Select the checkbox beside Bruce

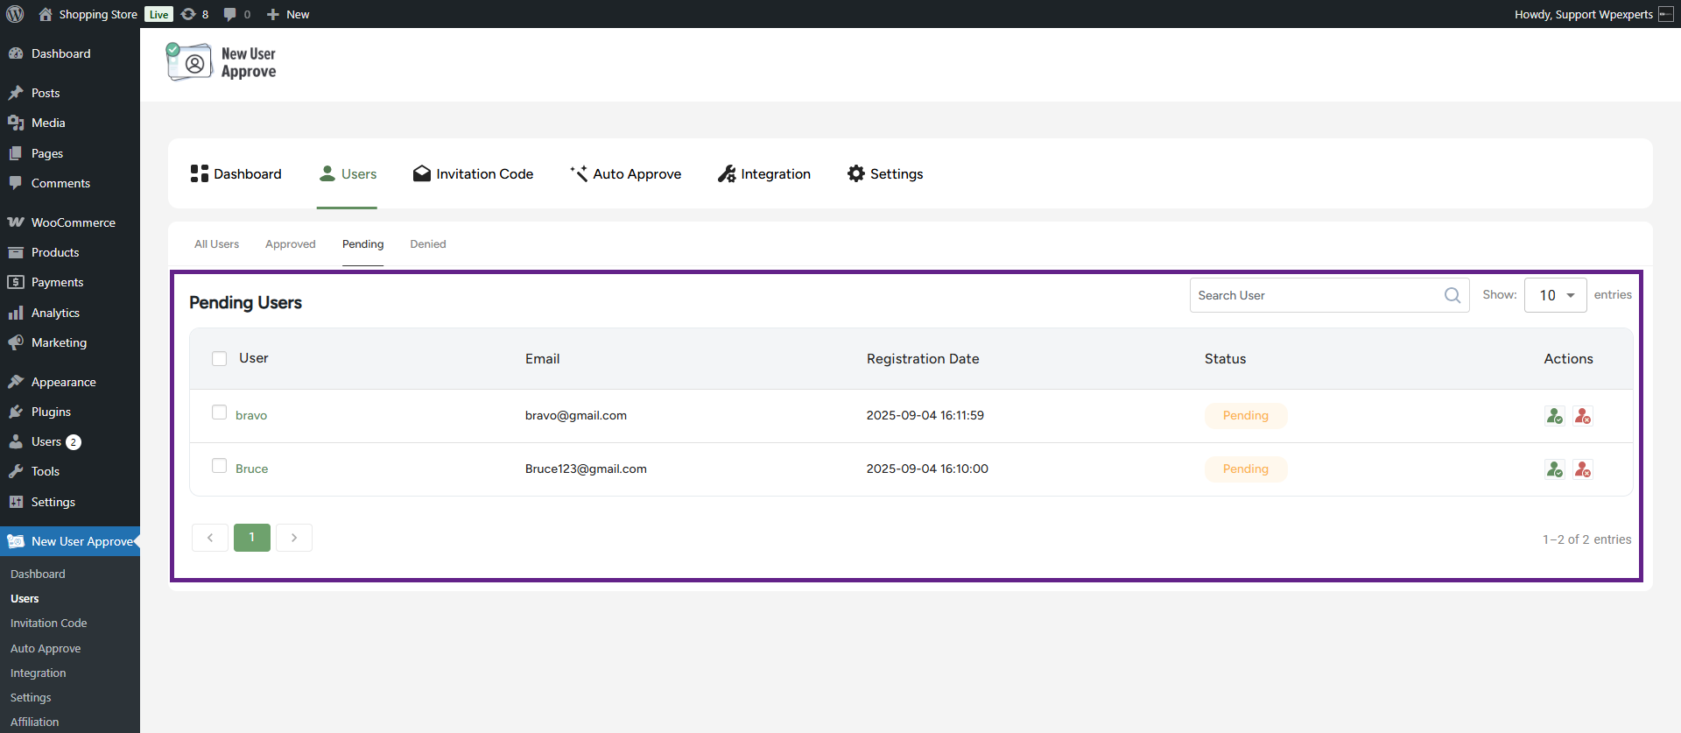point(220,466)
